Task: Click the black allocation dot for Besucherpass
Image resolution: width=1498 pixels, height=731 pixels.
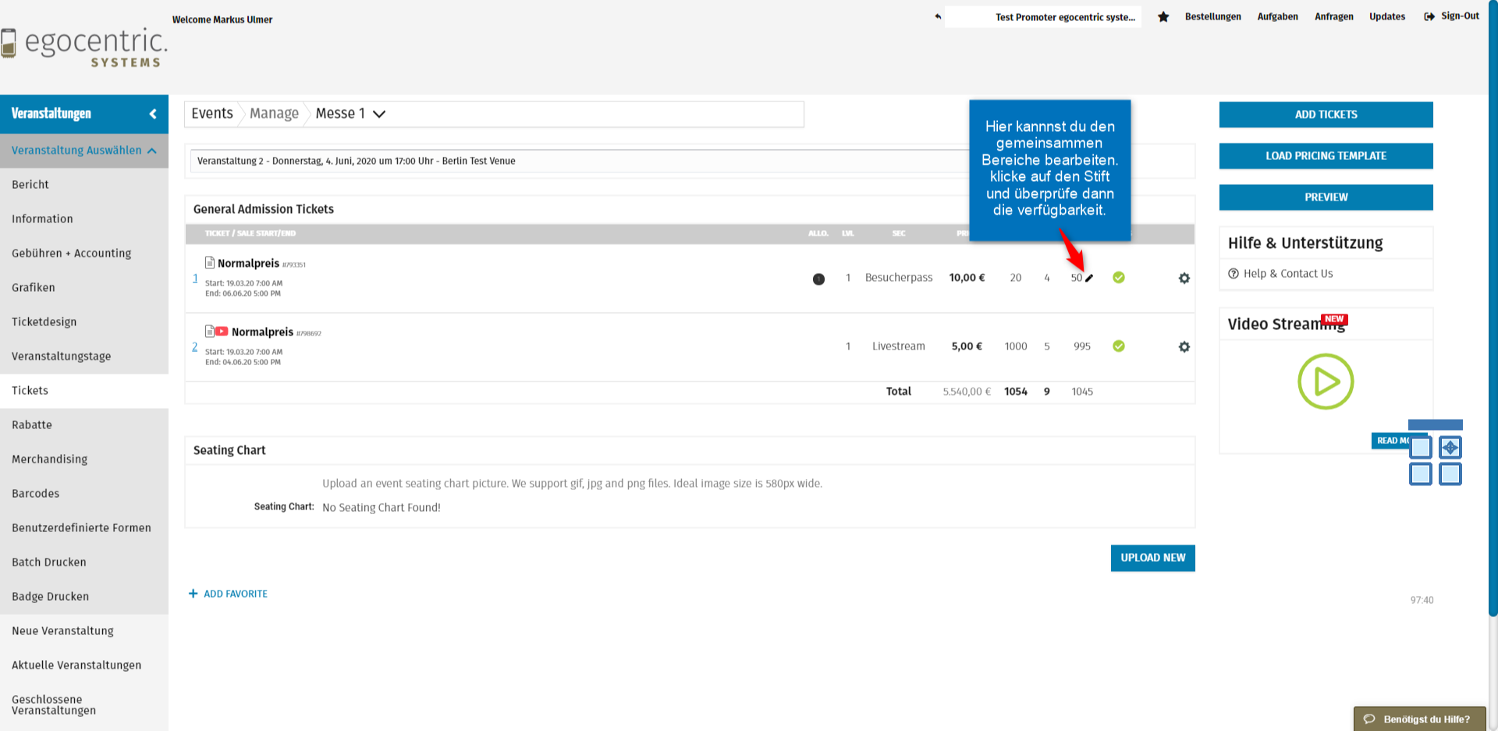Action: [x=818, y=279]
